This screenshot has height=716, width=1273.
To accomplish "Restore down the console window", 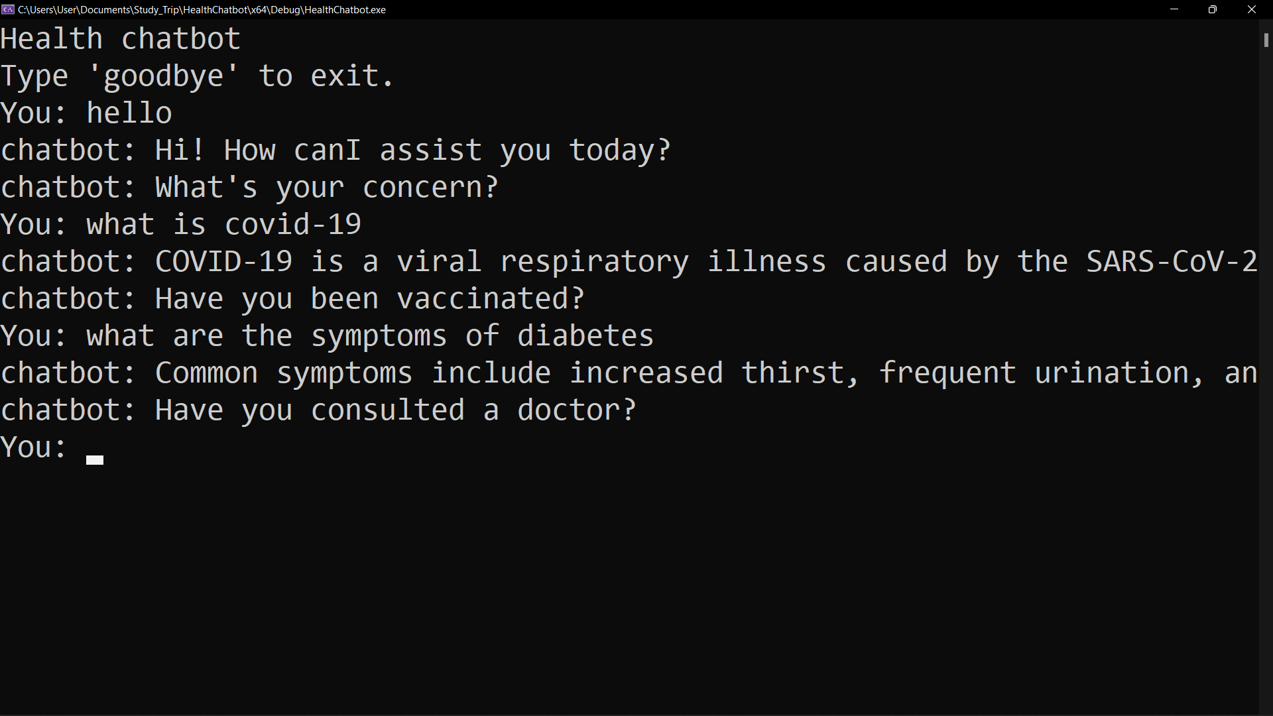I will (1213, 9).
